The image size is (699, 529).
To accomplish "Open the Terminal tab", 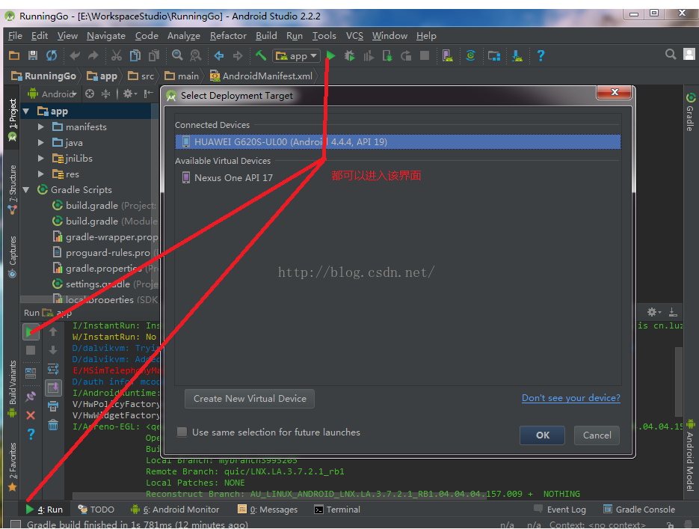I will (x=337, y=510).
